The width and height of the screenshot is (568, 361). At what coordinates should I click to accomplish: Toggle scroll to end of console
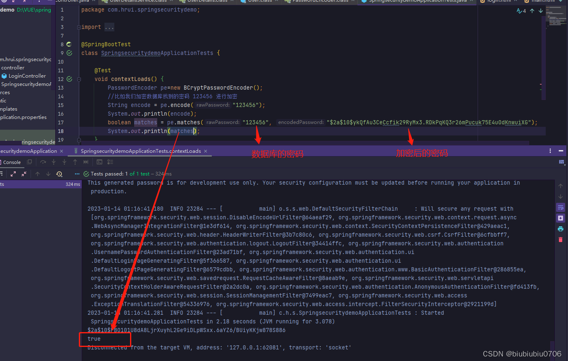pyautogui.click(x=561, y=218)
